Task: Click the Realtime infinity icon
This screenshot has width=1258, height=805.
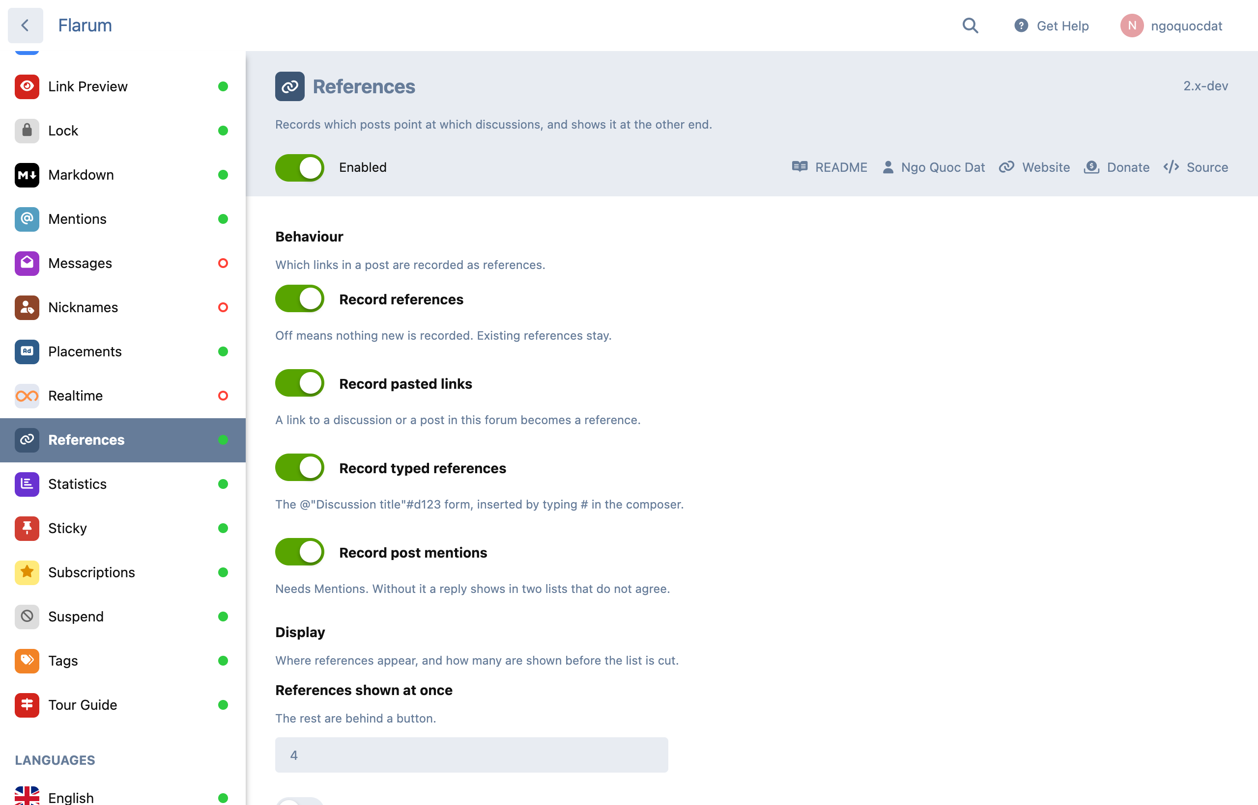Action: point(27,396)
